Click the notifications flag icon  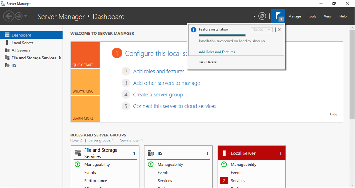[x=278, y=16]
